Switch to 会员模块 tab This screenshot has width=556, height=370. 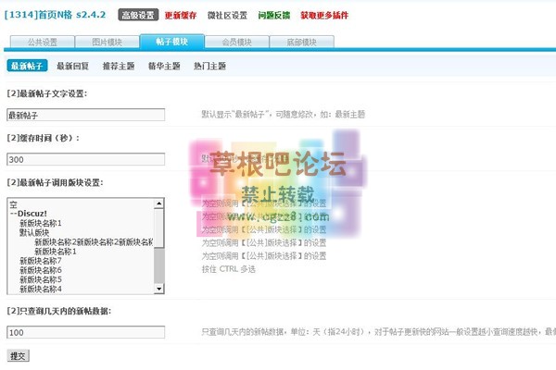pyautogui.click(x=237, y=43)
